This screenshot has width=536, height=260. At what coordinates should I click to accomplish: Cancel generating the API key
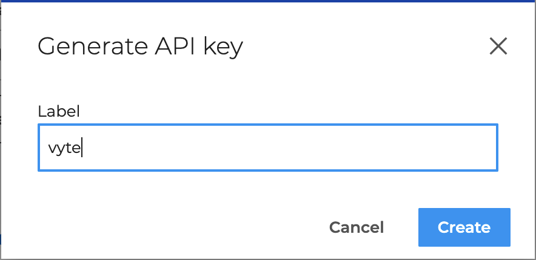(357, 227)
